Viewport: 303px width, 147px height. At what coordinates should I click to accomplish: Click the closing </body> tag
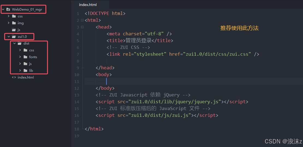click(105, 88)
